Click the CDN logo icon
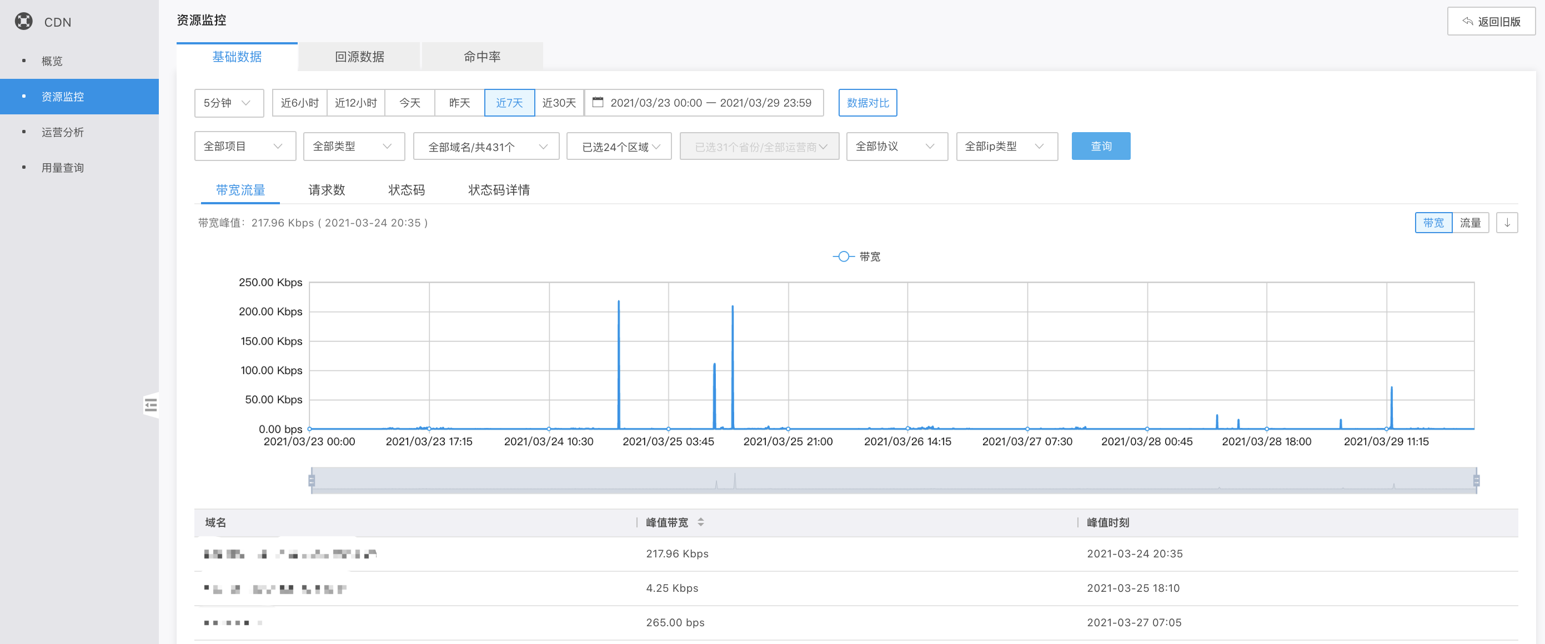1545x644 pixels. [23, 22]
